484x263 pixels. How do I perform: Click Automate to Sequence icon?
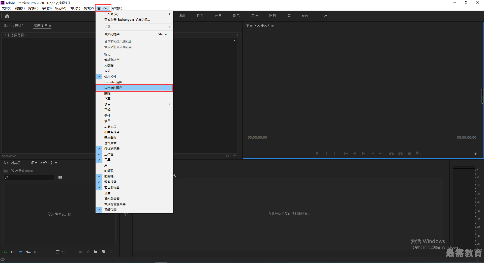click(80, 252)
